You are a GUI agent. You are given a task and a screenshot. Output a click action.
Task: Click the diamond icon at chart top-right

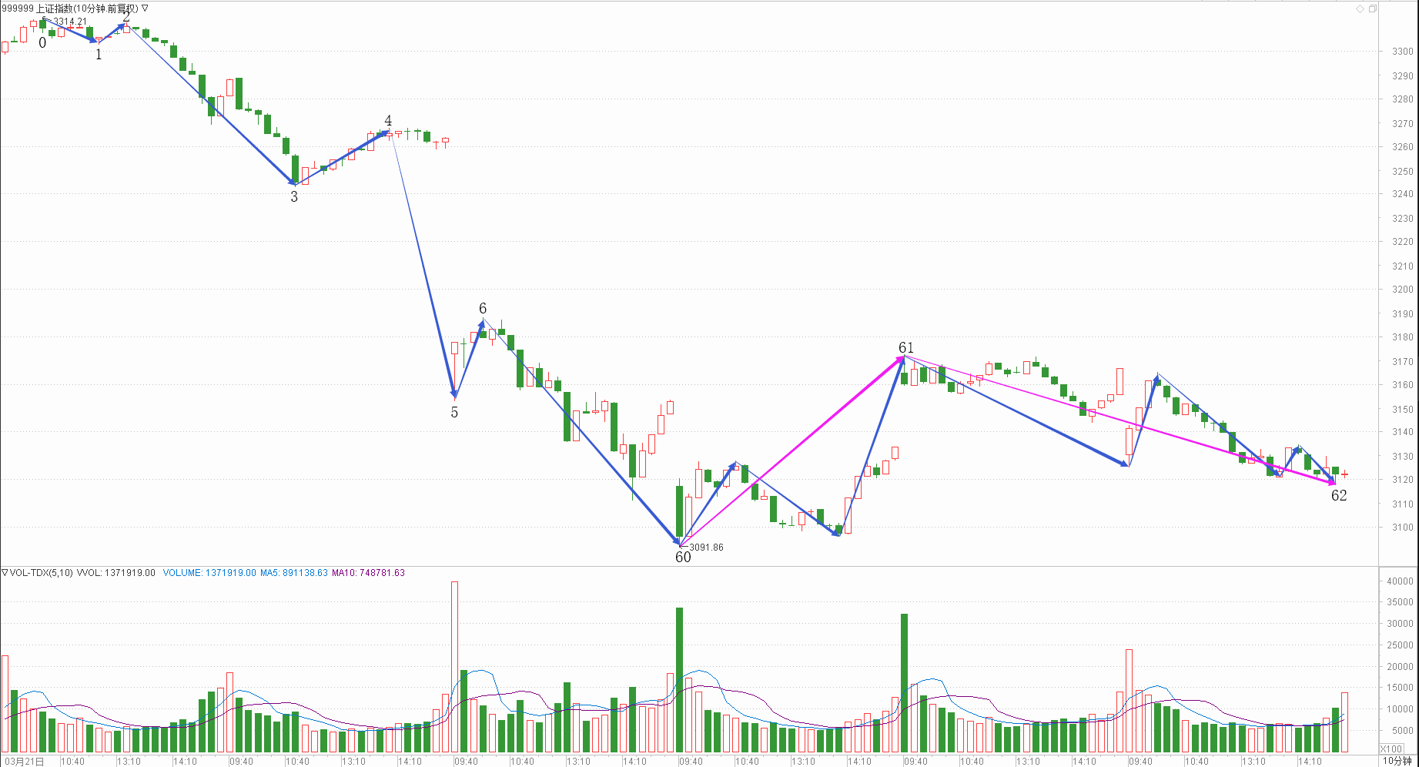(x=1360, y=8)
